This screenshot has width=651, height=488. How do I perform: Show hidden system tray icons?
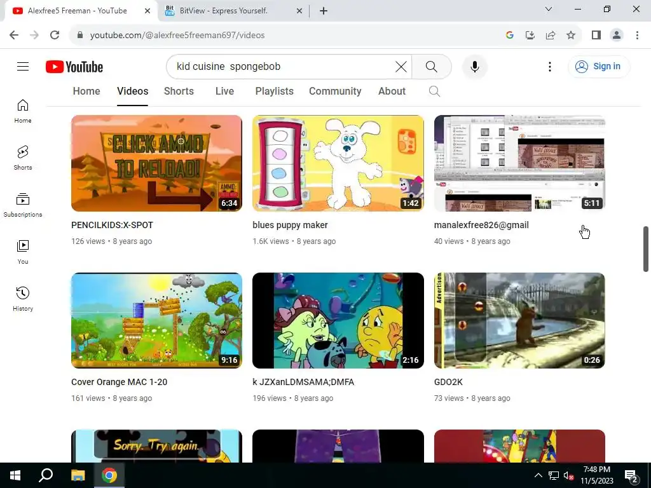tap(538, 475)
